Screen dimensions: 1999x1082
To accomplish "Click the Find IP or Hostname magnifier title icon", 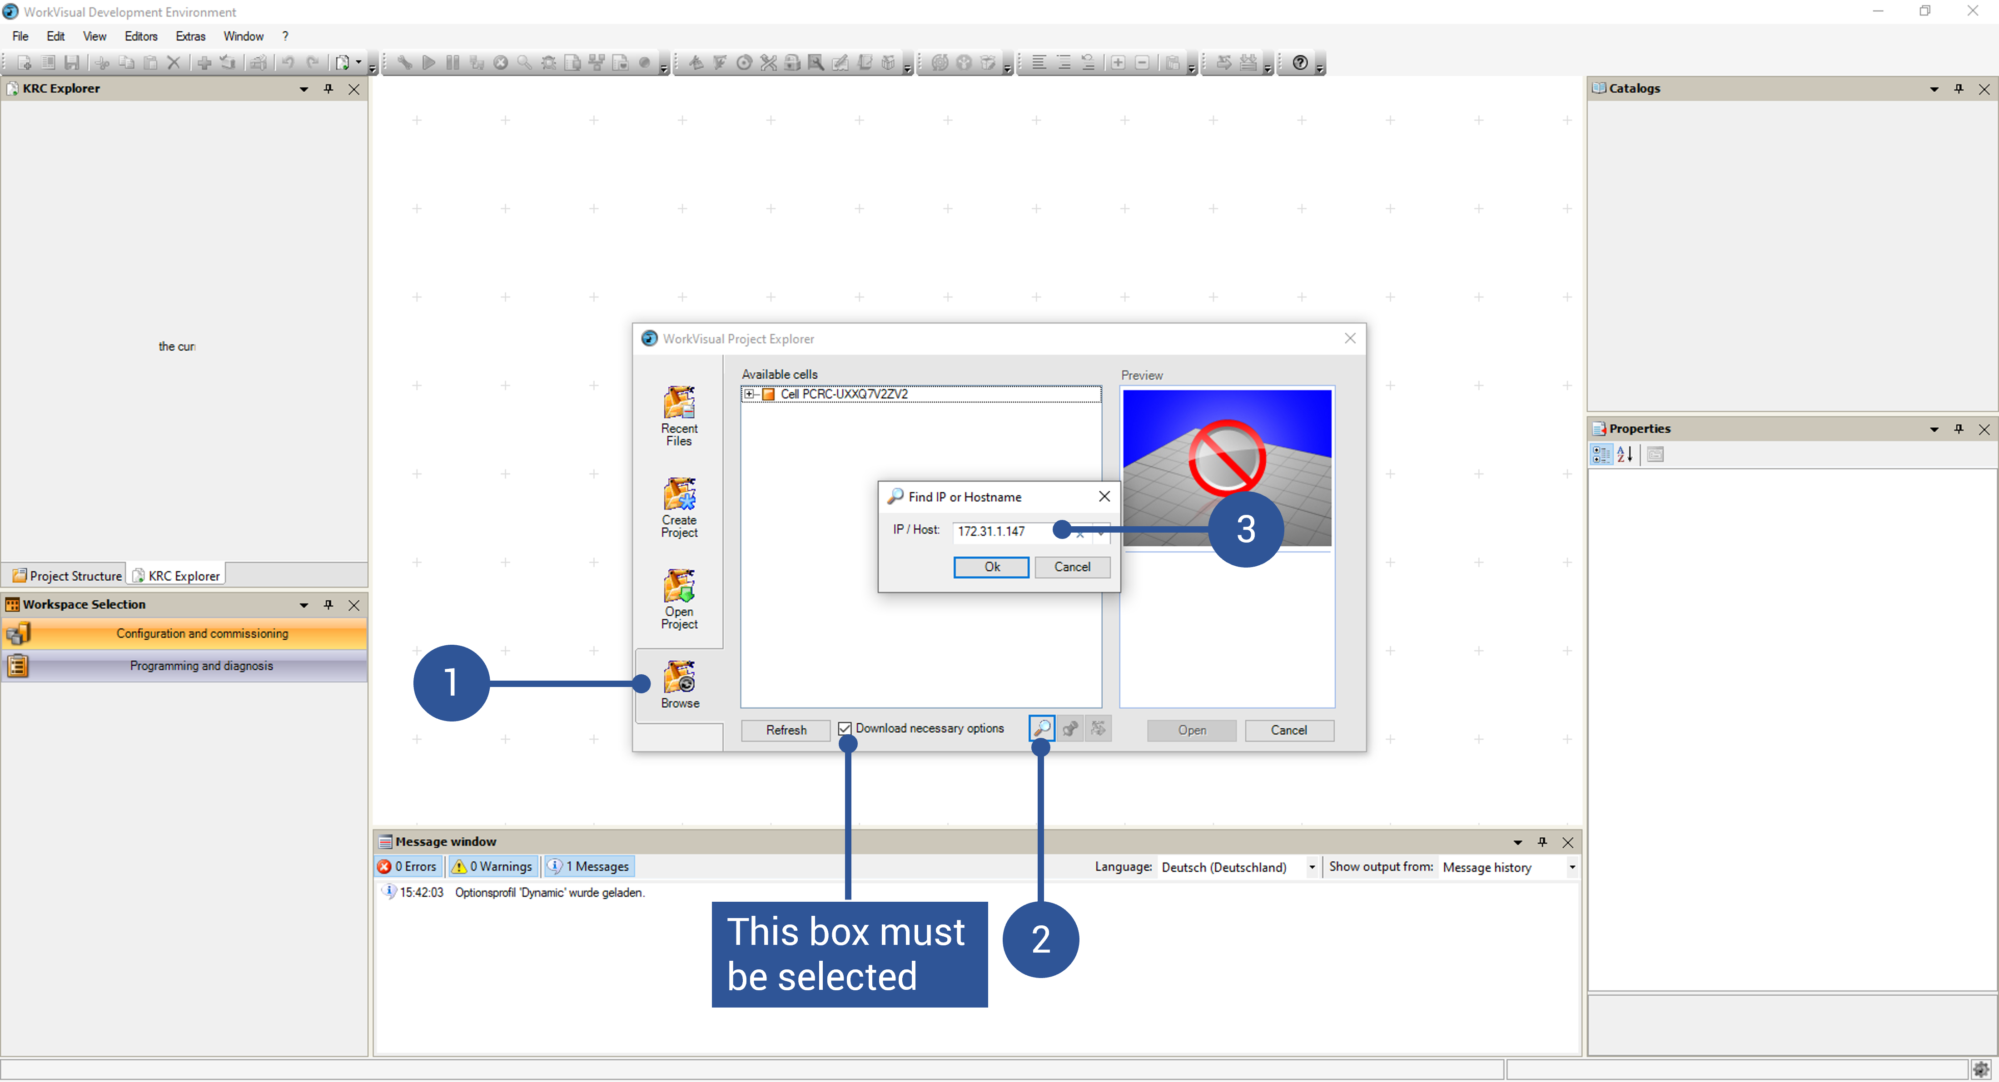I will [x=895, y=496].
